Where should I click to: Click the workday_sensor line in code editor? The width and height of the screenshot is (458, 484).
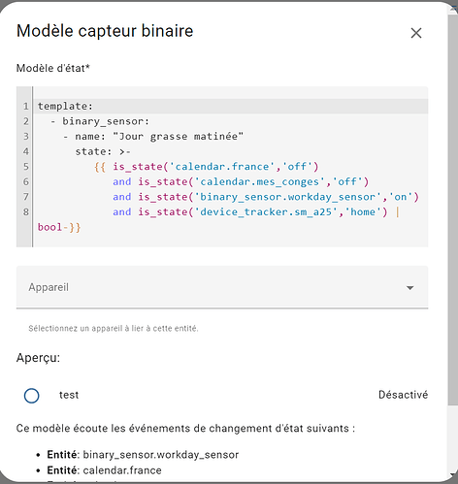(266, 197)
